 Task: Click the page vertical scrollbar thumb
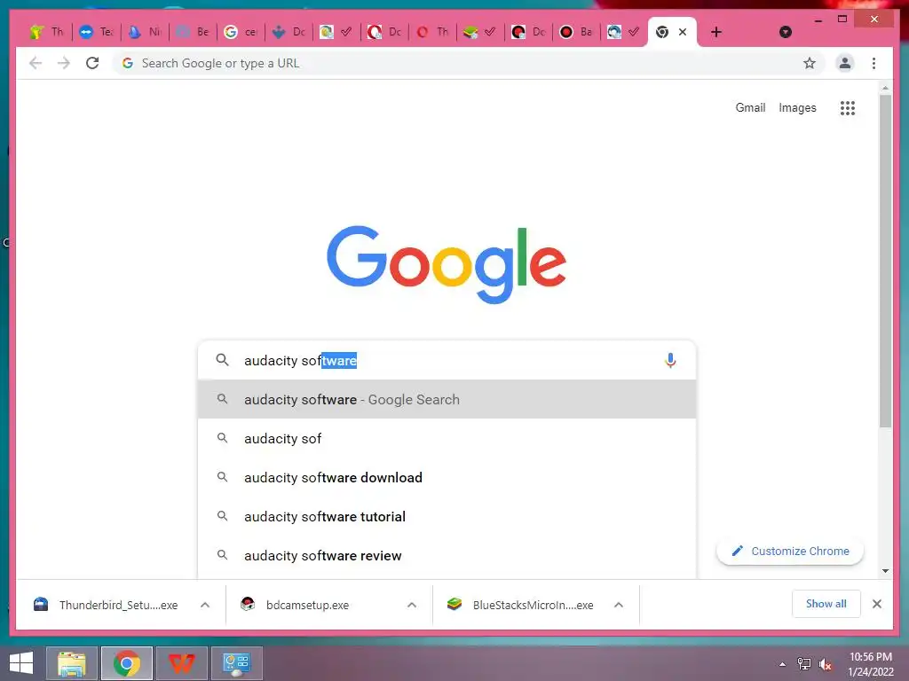coord(885,261)
